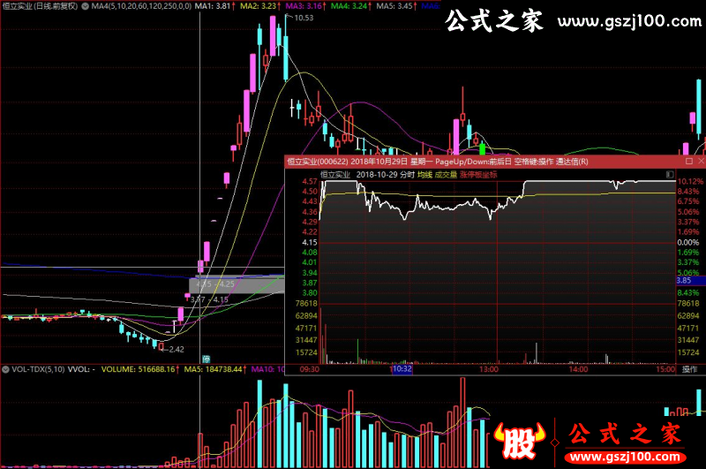Click the 恒立实业 stock name in the intraday header

pos(335,175)
